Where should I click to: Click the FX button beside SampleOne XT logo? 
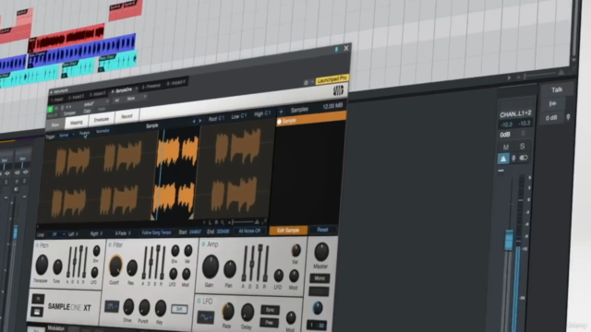[x=38, y=299]
